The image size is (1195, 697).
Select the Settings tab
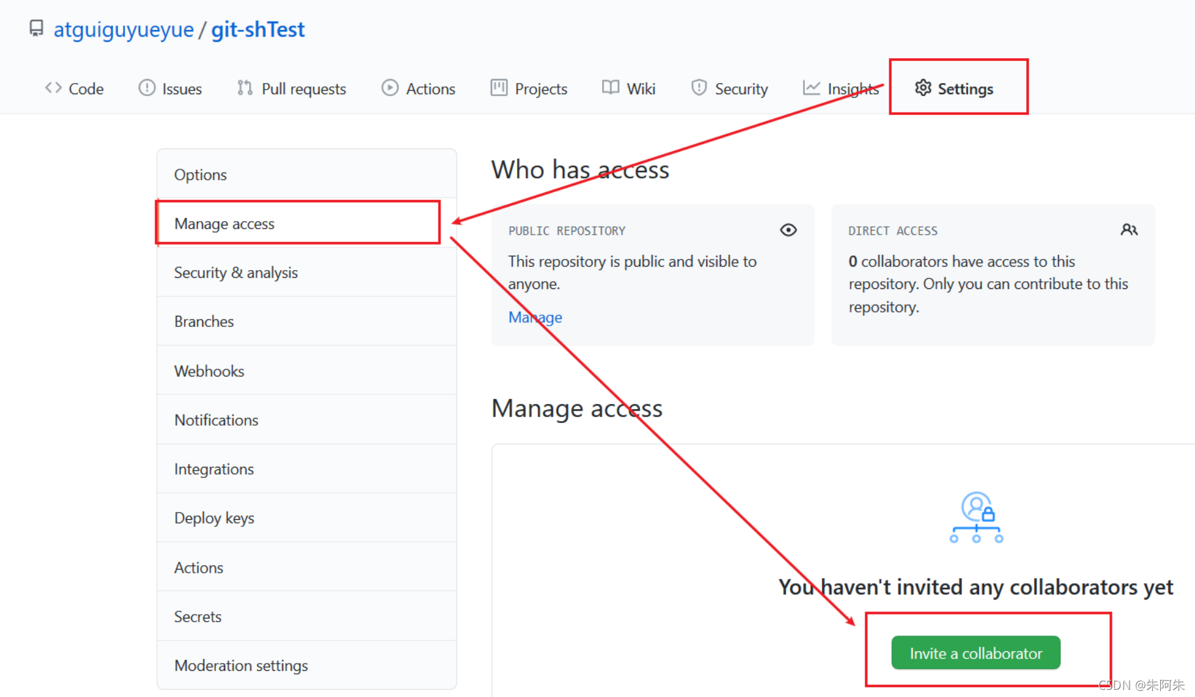point(954,88)
